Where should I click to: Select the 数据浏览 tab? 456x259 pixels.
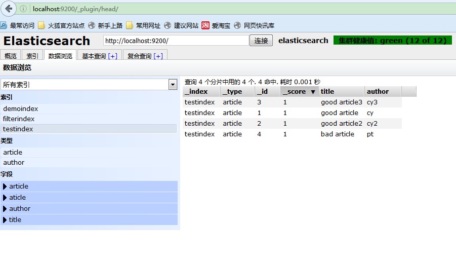[x=60, y=55]
